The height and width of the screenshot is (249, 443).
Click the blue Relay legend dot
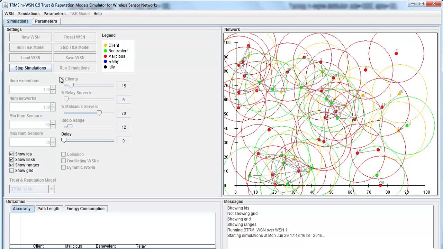(x=105, y=62)
